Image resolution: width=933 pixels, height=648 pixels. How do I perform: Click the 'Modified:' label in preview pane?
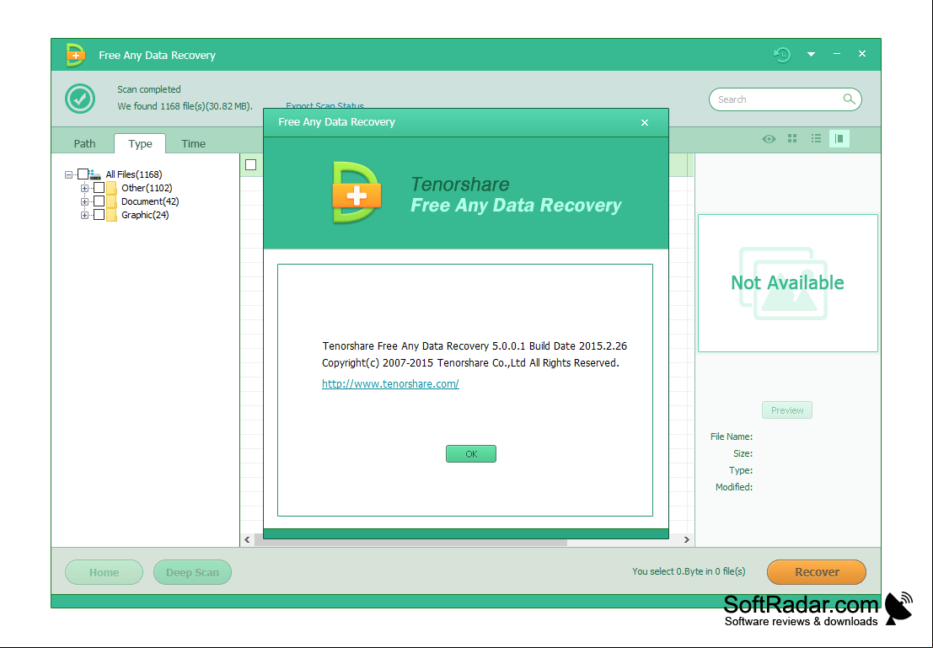point(733,487)
